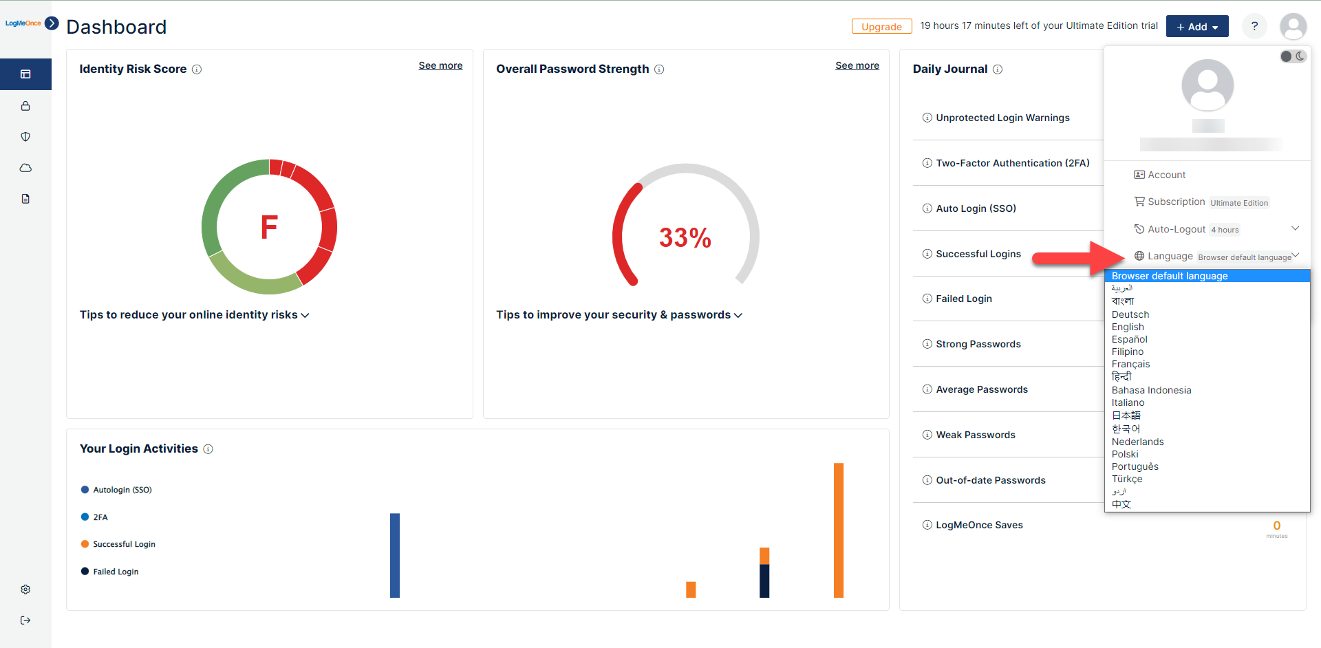This screenshot has width=1321, height=648.
Task: Click the Upgrade button
Action: point(881,26)
